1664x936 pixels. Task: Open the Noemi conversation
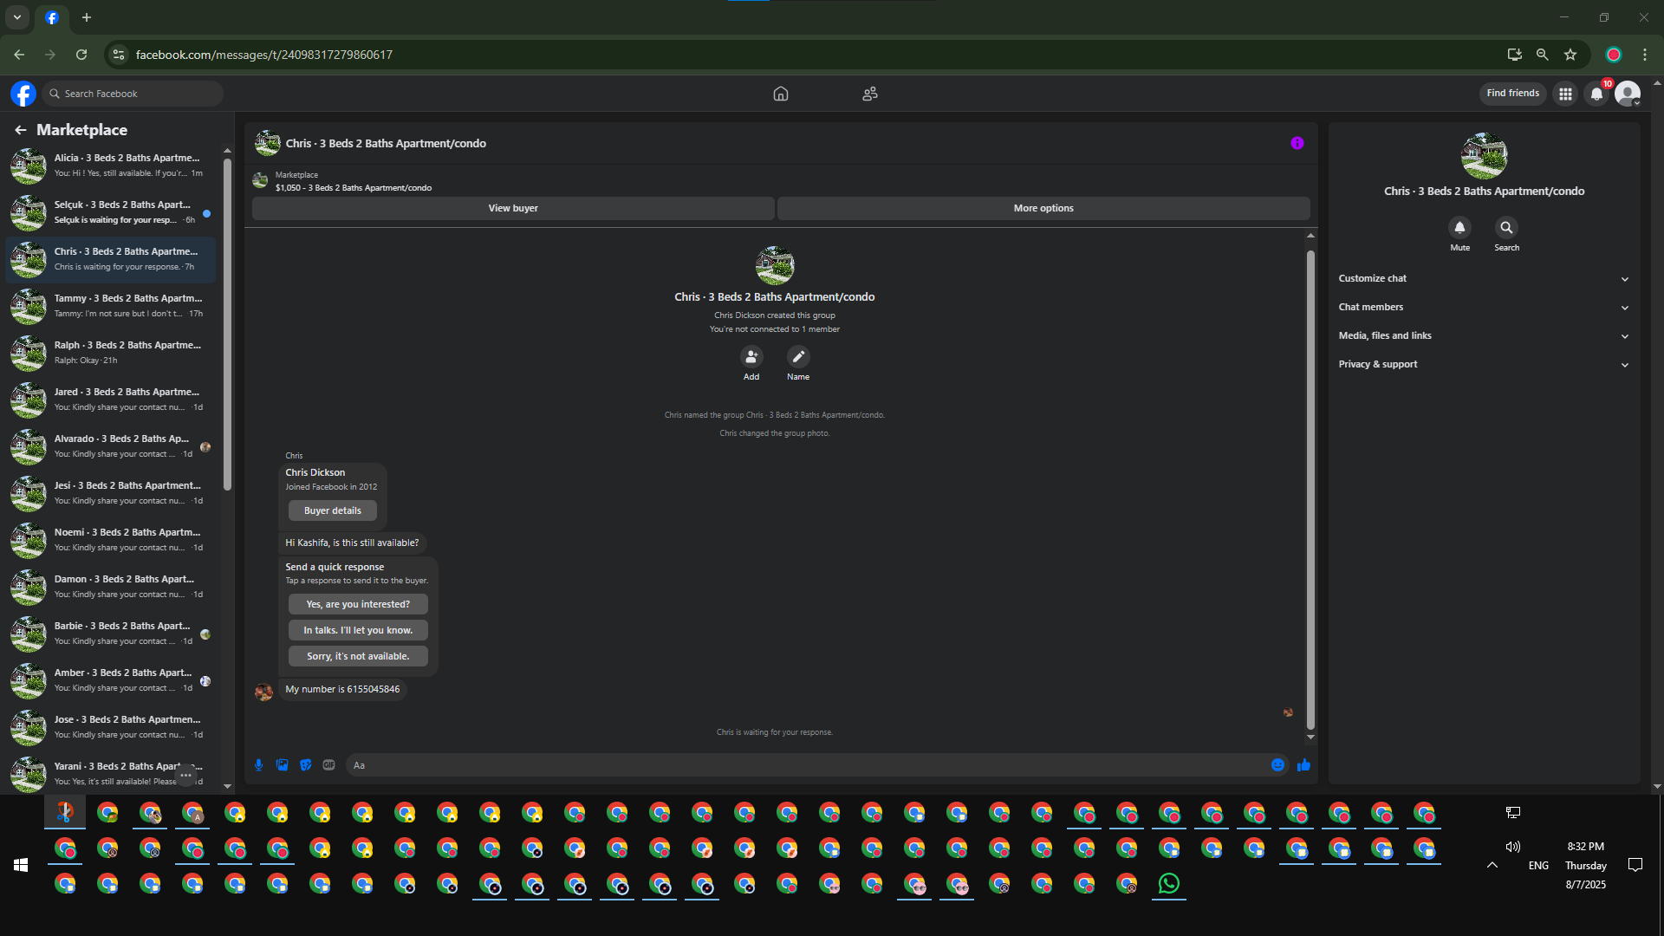tap(111, 540)
